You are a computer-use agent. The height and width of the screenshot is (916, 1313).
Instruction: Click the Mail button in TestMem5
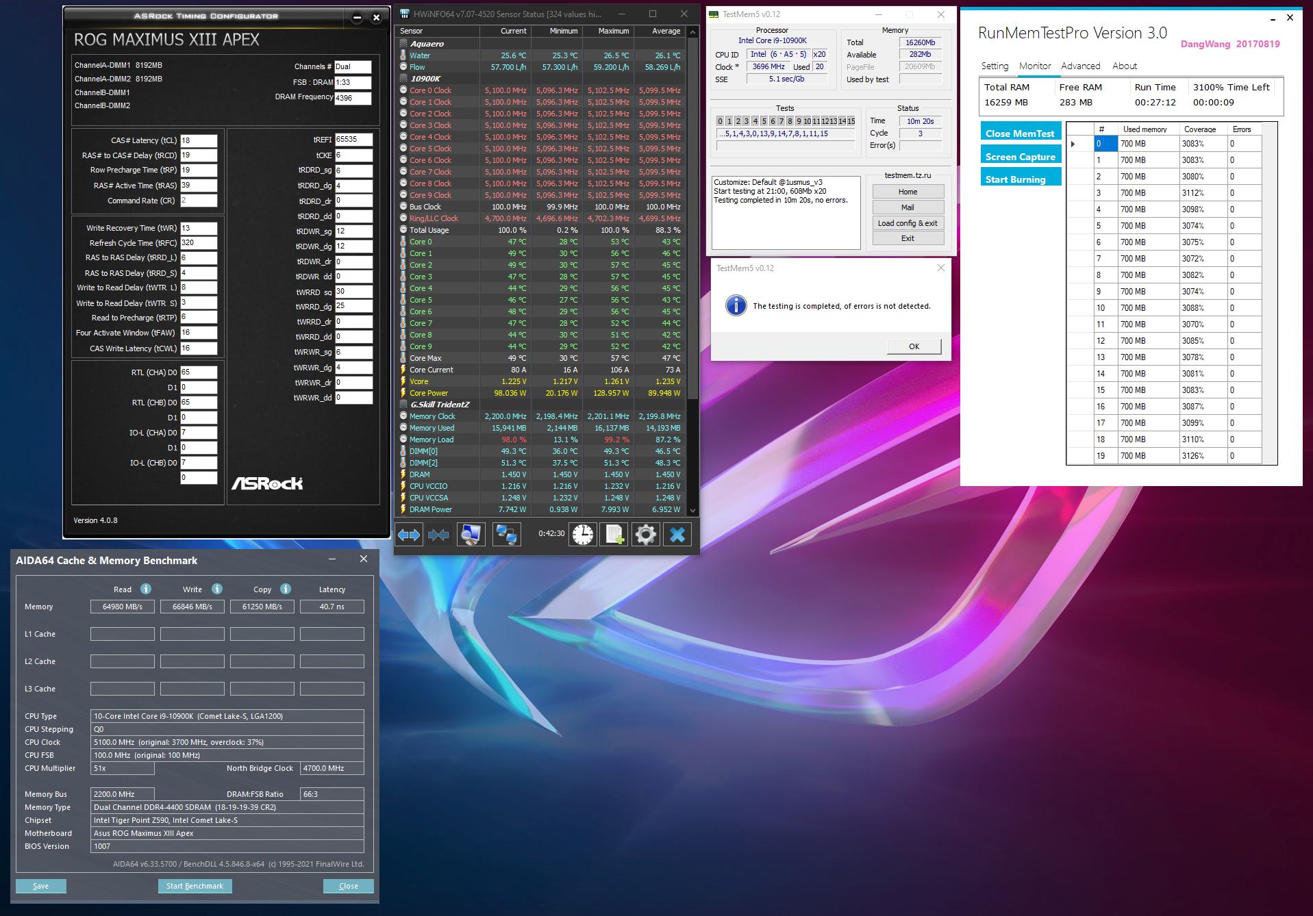(908, 207)
